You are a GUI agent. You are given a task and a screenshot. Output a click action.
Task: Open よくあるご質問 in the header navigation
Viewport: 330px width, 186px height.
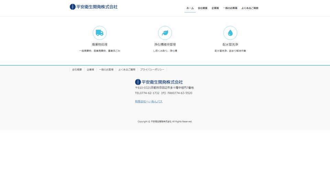(250, 8)
